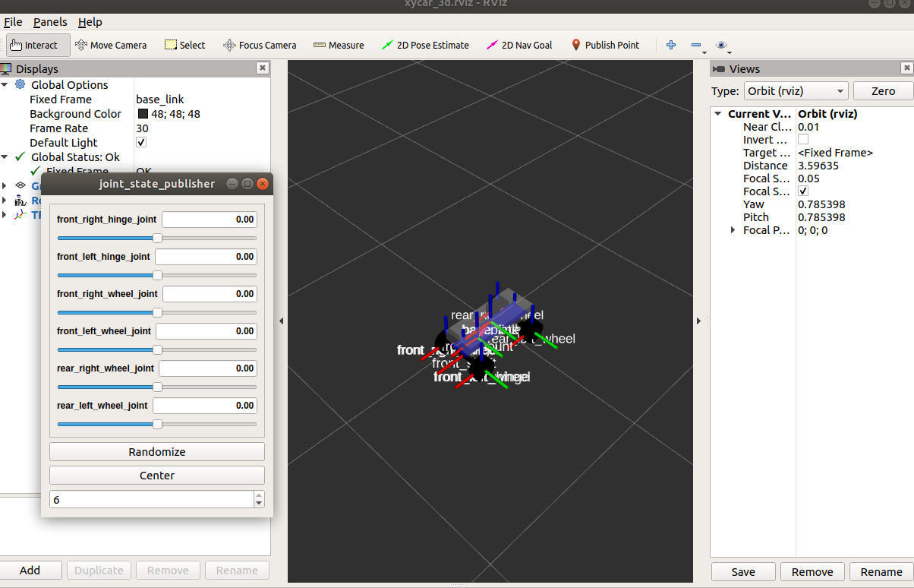Activate 2D Nav Goal tool

pos(519,45)
